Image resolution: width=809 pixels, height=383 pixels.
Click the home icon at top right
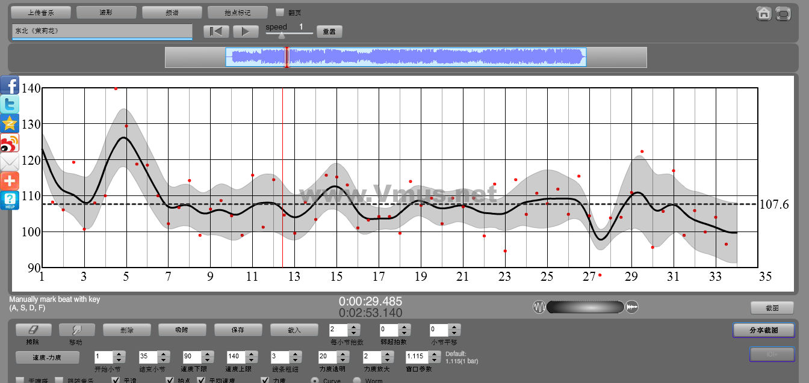pyautogui.click(x=764, y=13)
